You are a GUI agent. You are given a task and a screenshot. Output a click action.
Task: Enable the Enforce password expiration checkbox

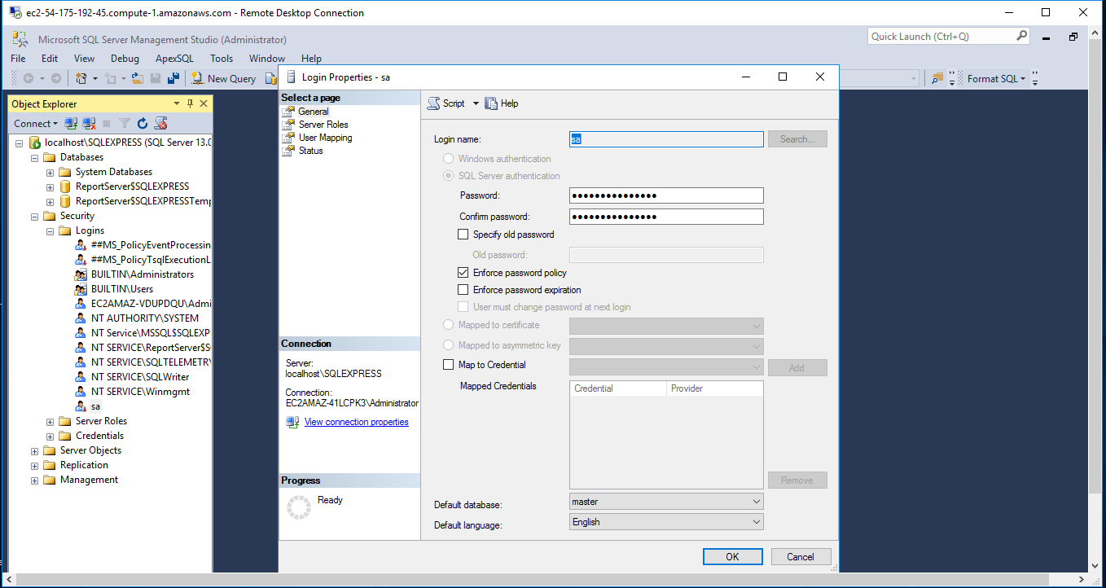click(463, 290)
